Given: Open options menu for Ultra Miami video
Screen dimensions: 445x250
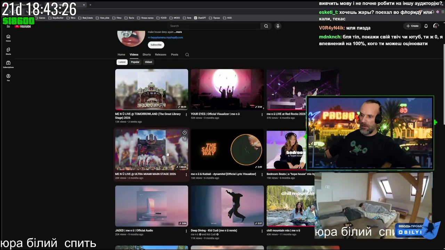Looking at the screenshot, I should (x=186, y=174).
